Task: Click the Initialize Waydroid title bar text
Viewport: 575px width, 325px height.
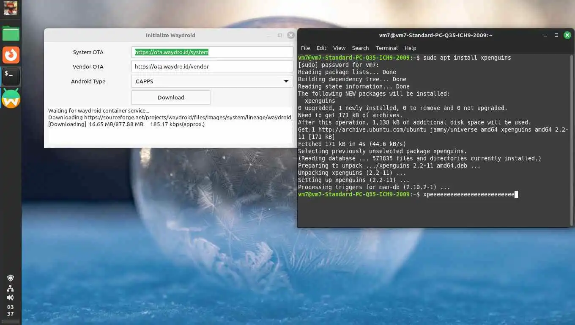Action: [170, 35]
